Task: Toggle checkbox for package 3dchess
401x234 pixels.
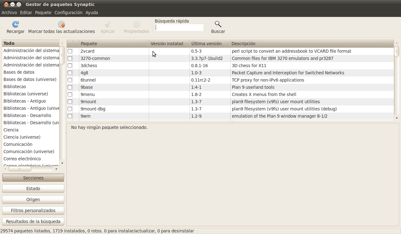Action: click(70, 66)
